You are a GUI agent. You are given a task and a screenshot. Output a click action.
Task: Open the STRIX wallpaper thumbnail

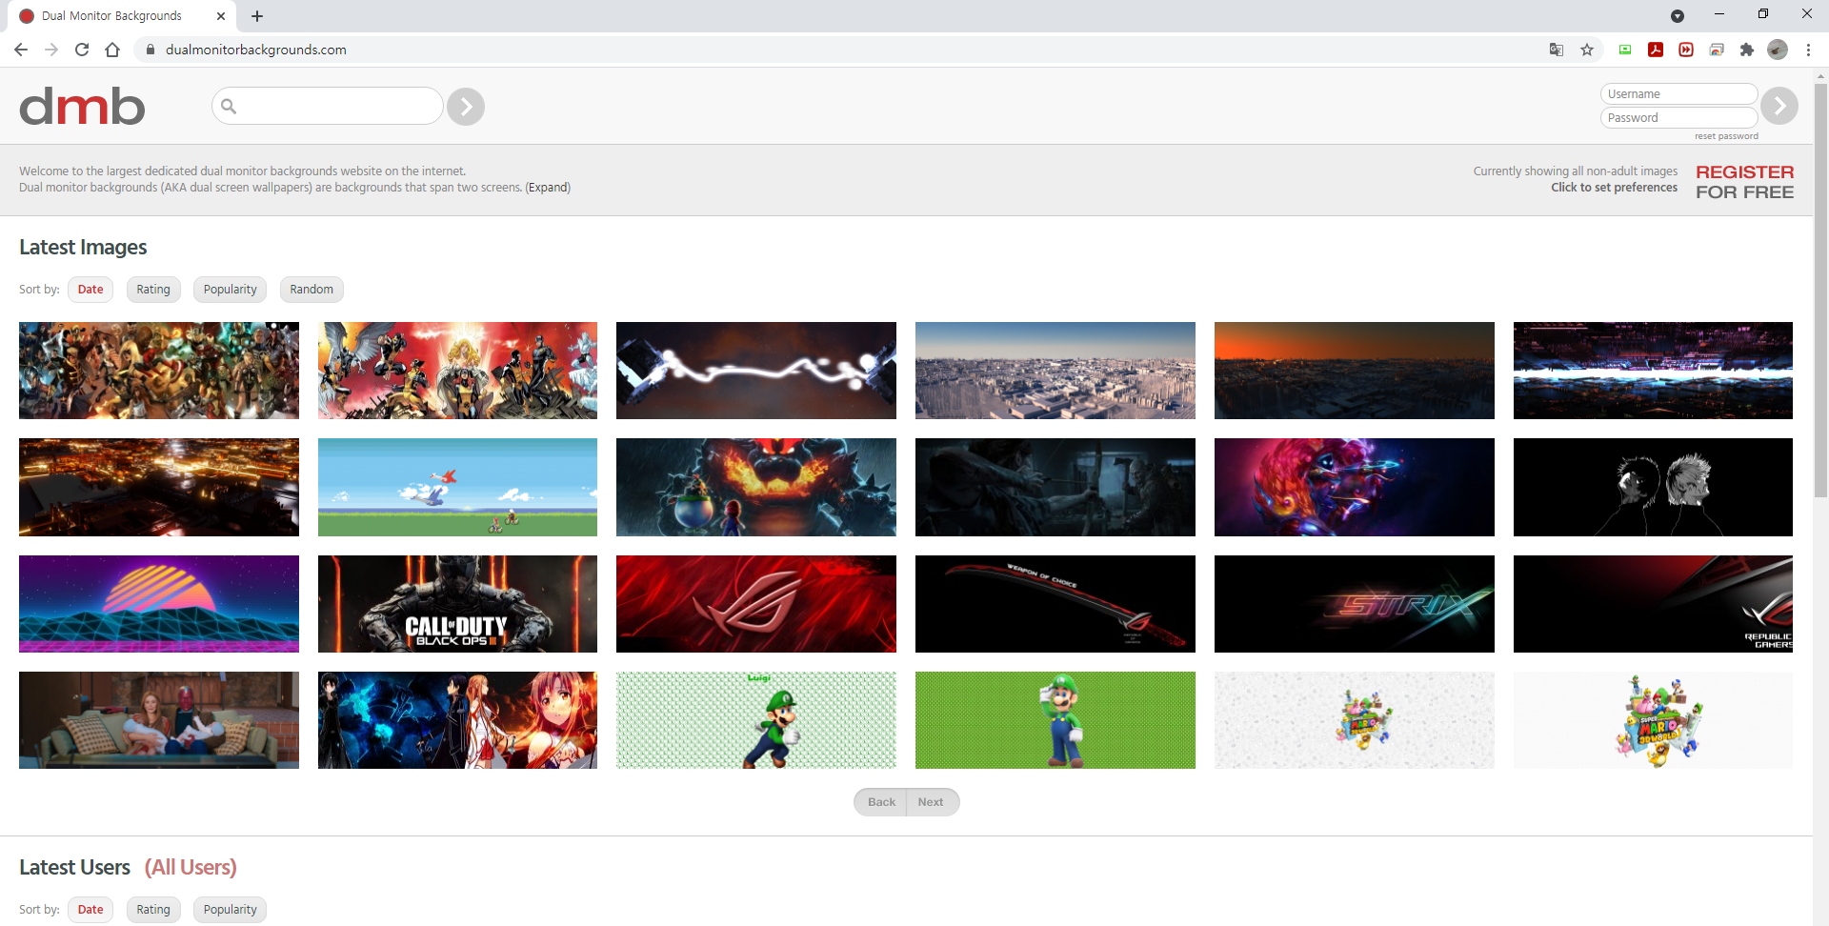1354,604
